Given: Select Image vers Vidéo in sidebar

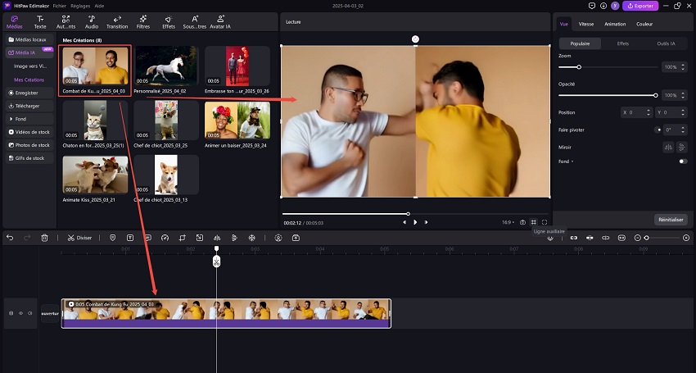Looking at the screenshot, I should click(29, 66).
